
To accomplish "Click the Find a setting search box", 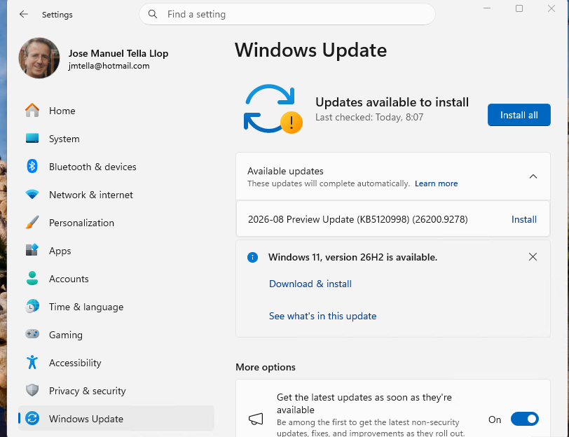I will pyautogui.click(x=287, y=14).
